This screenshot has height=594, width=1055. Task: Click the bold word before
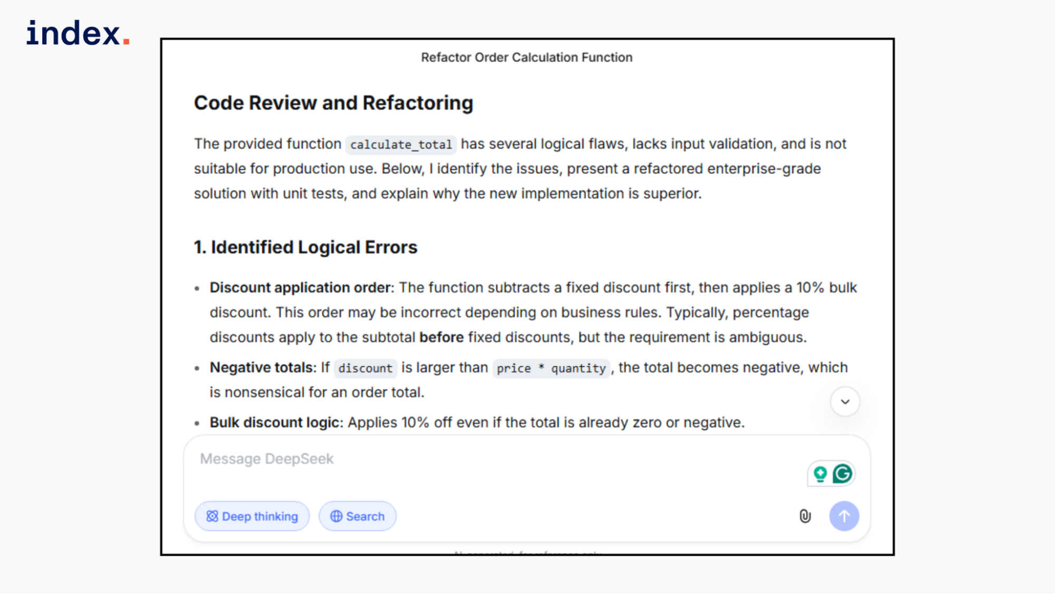tap(441, 337)
